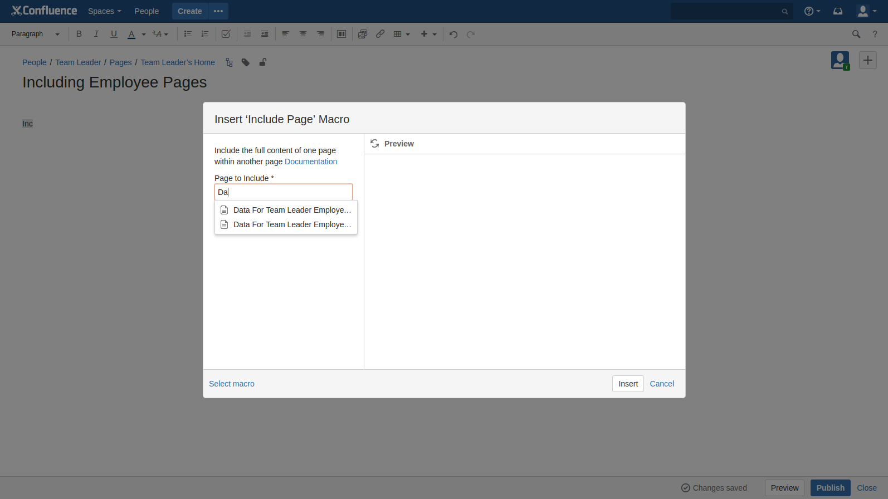Toggle bold formatting

79,34
